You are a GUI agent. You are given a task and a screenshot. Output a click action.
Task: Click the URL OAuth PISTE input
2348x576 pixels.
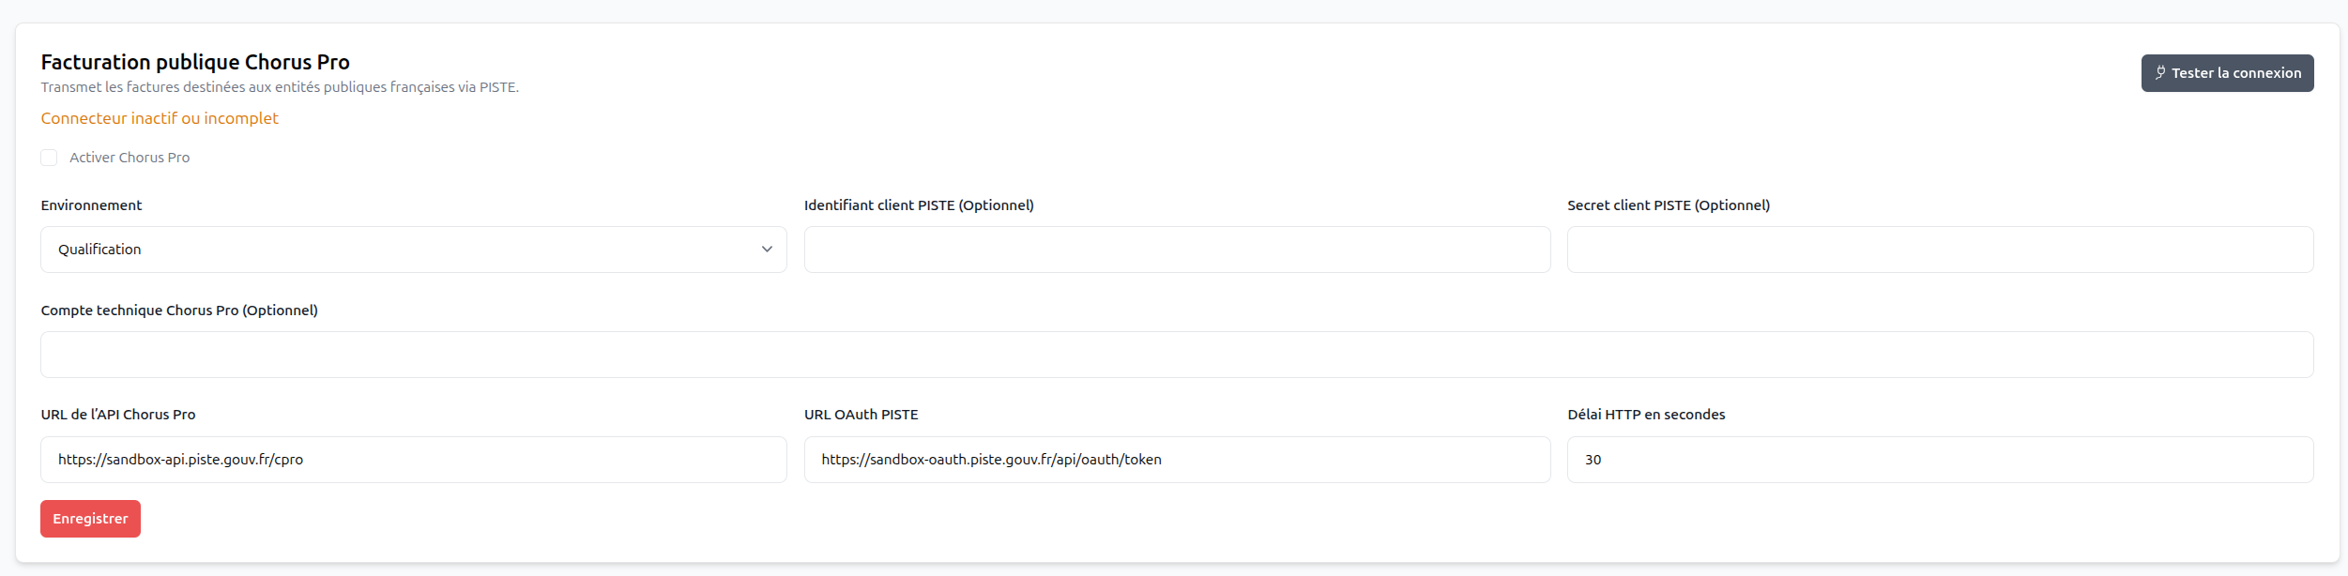[1177, 460]
